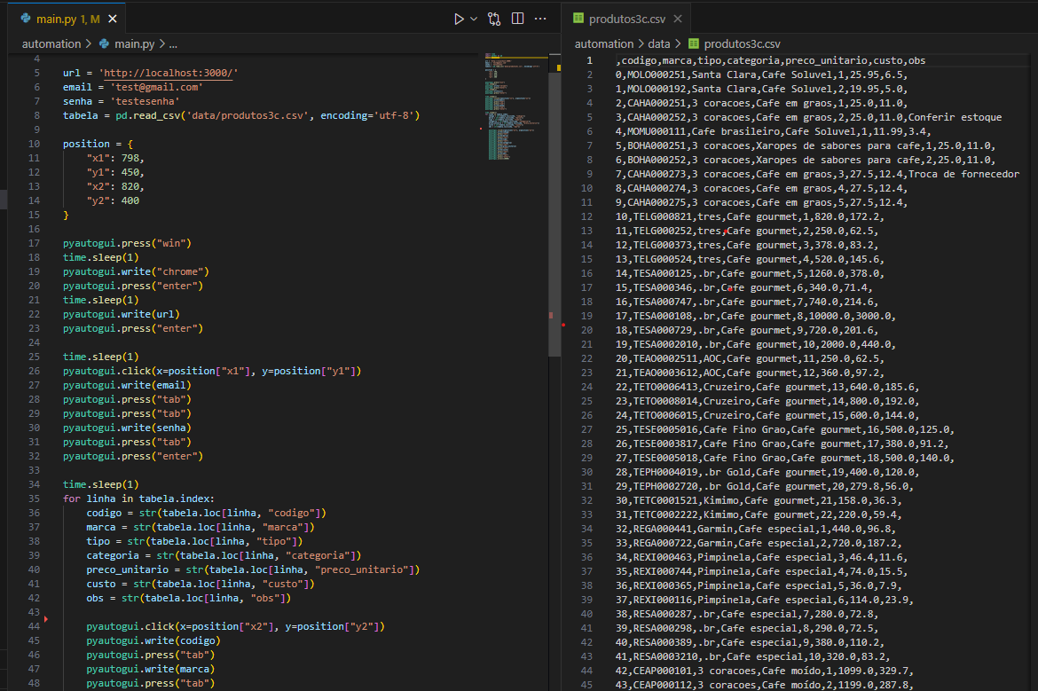Click 'test@gmail.com' string on line 6
Screen dimensions: 1038x691
tap(156, 87)
